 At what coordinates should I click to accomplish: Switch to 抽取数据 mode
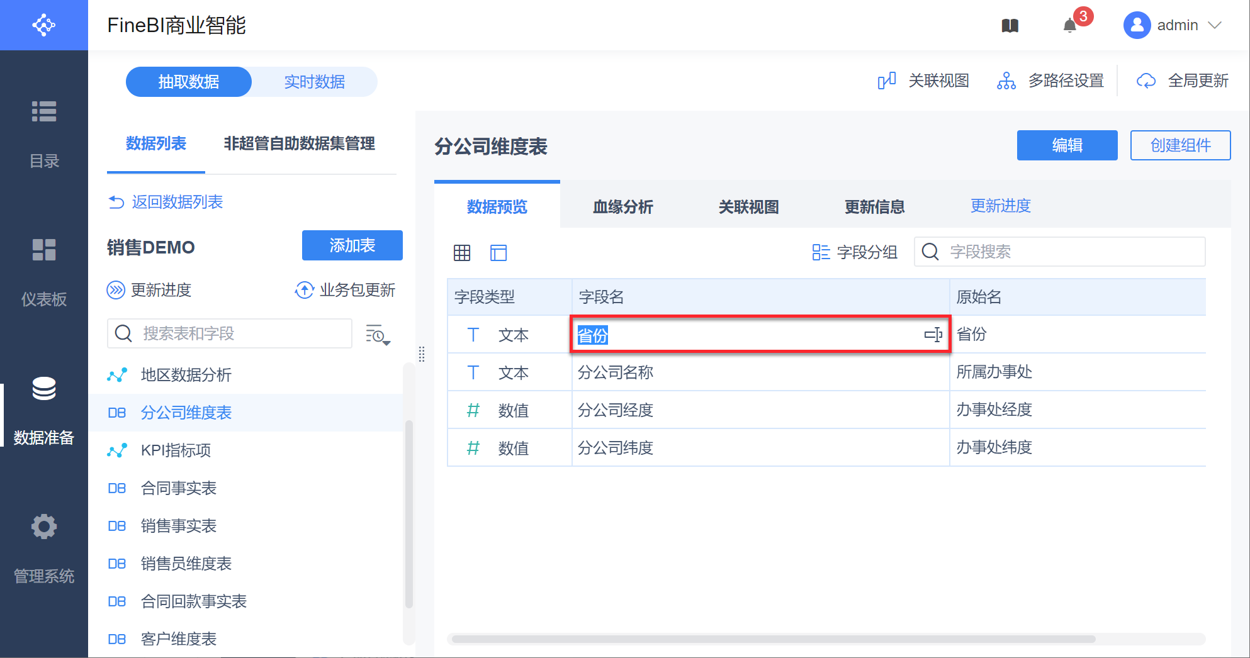point(189,82)
